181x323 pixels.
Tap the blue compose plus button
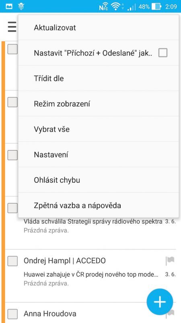click(160, 302)
